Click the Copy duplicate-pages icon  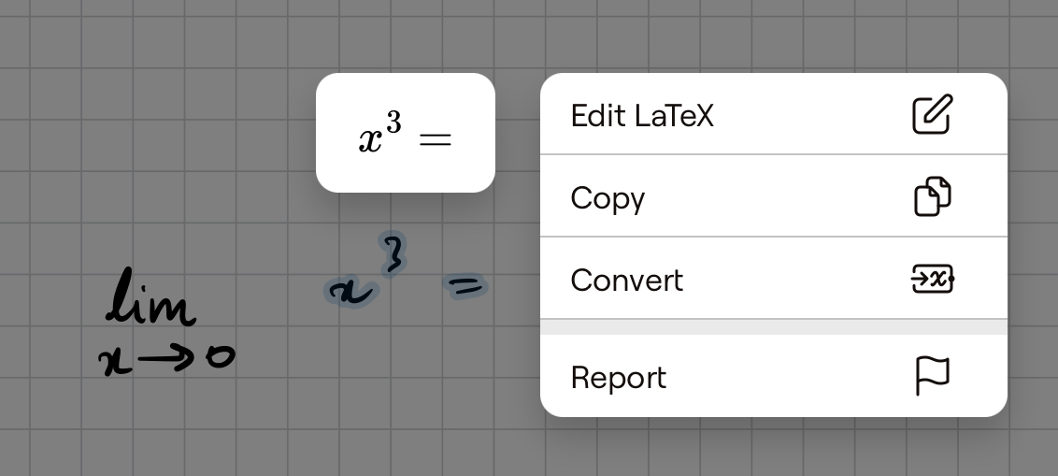coord(933,196)
